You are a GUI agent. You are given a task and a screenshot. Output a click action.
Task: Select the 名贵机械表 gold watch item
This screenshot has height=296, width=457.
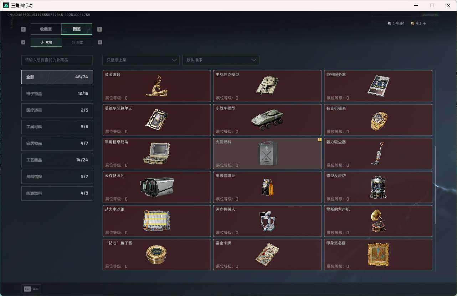click(378, 120)
